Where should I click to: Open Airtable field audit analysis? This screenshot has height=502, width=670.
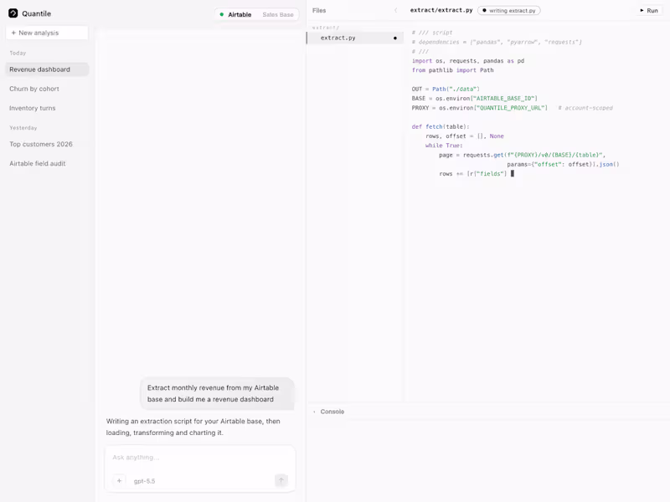click(47, 163)
